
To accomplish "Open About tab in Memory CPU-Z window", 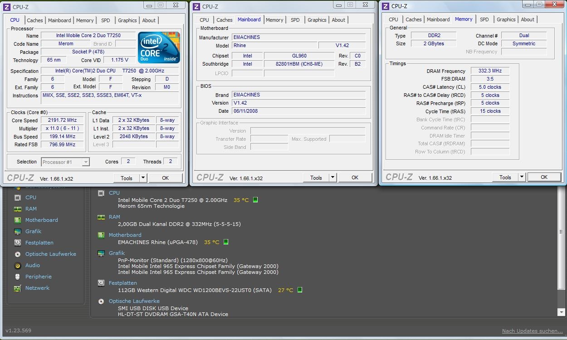I will click(x=528, y=19).
